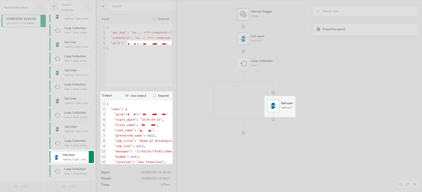Collapse instance panel with back chevron

54,7
